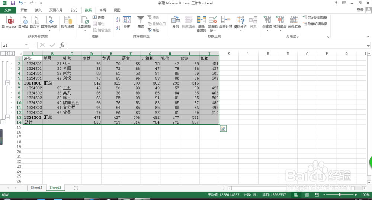Image resolution: width=372 pixels, height=200 pixels.
Task: Open the Sort (排序) dialog
Action: coord(127,22)
